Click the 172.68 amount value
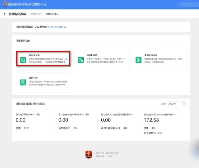 (151, 120)
